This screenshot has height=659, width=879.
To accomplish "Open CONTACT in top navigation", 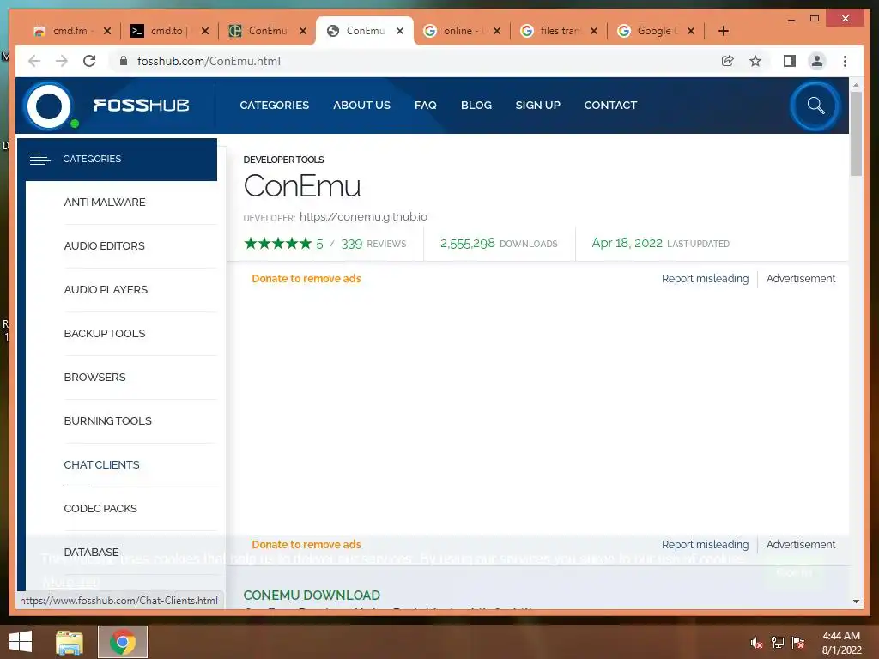I will pyautogui.click(x=610, y=106).
